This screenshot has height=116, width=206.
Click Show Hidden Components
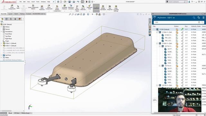point(57,8)
